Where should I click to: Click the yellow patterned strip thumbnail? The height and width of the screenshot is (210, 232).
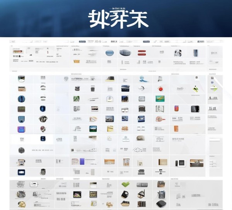(x=77, y=61)
